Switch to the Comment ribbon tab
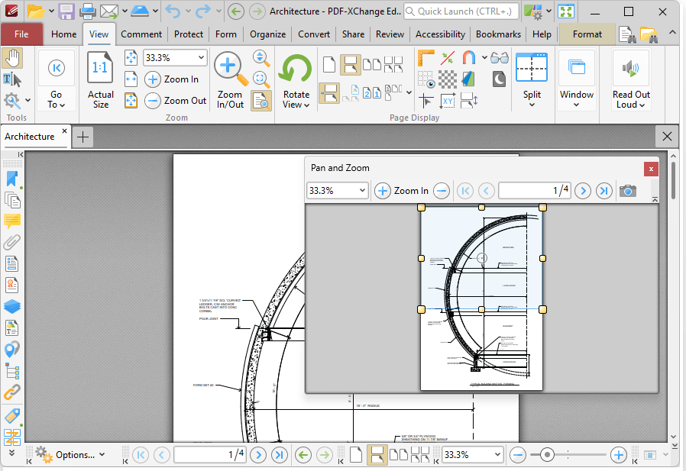This screenshot has height=471, width=686. pos(141,34)
